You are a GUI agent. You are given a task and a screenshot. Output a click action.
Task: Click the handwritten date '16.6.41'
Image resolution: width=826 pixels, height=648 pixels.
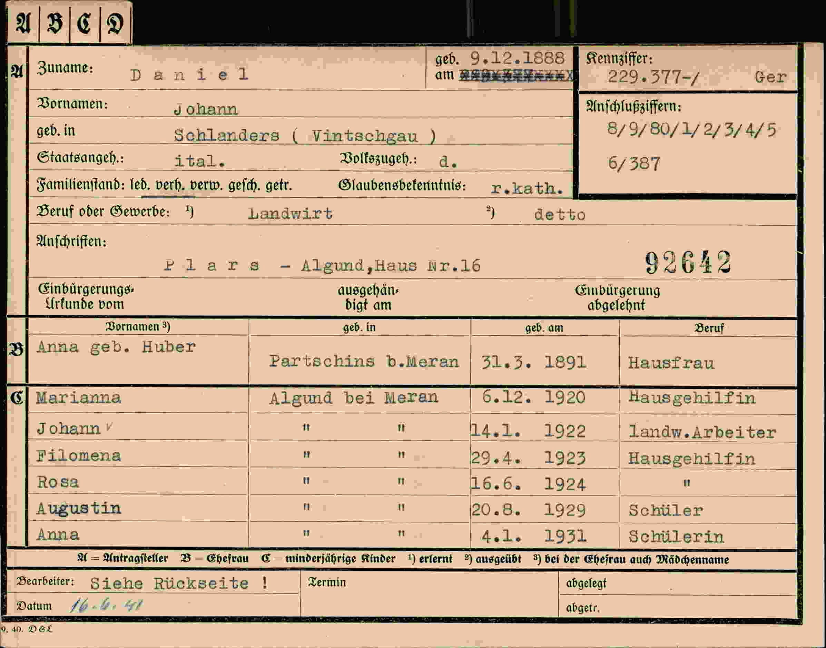coord(107,605)
